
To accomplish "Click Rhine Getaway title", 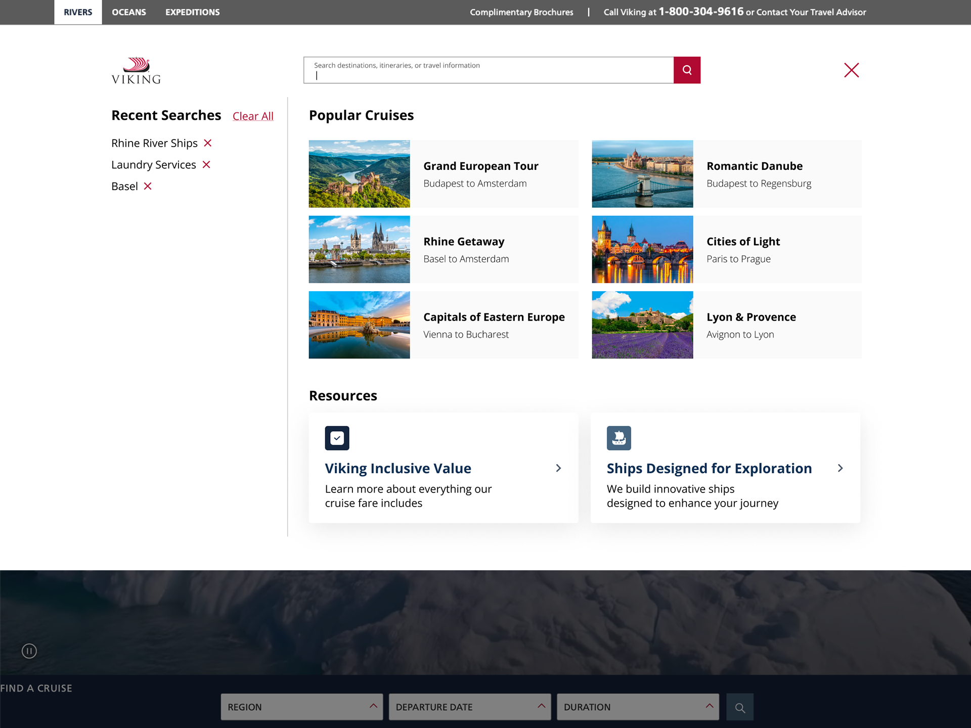I will point(464,242).
